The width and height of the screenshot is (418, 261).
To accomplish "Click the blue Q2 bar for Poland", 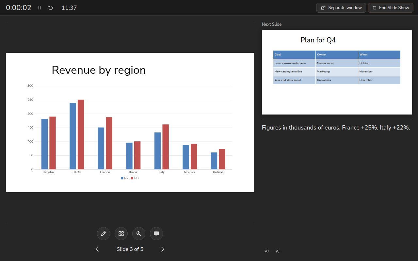I will [x=214, y=161].
